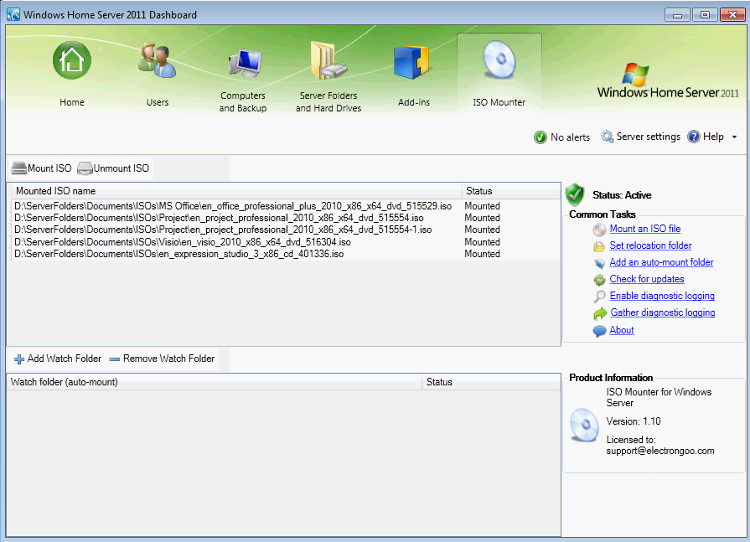Click the green shield Status Active icon
750x542 pixels.
pyautogui.click(x=575, y=194)
